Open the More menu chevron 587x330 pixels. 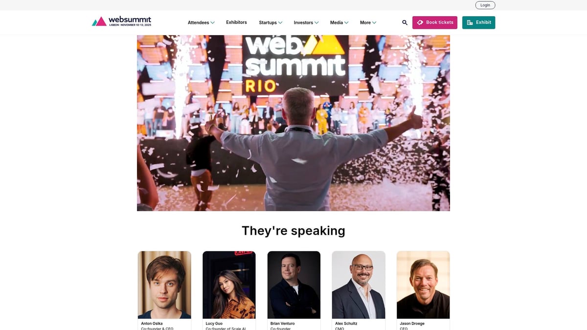coord(374,22)
